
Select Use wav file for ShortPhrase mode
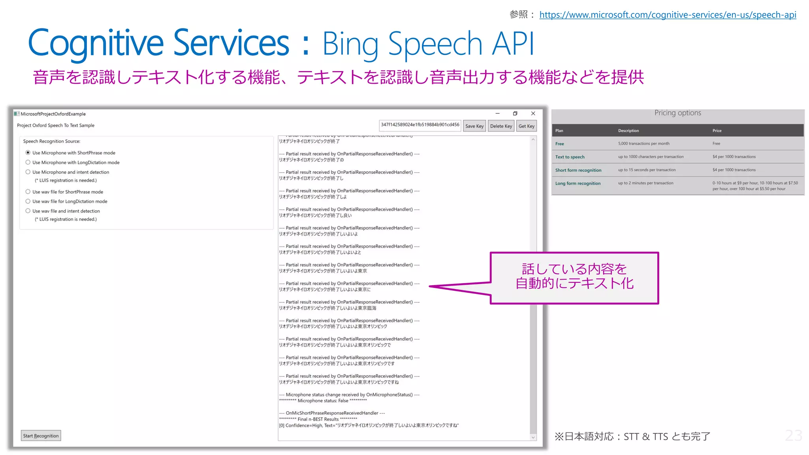click(64, 192)
